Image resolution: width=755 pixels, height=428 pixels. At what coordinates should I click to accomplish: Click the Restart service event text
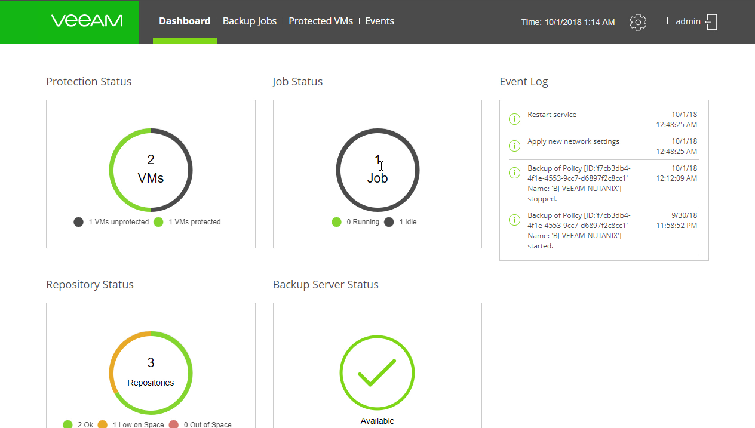click(552, 115)
